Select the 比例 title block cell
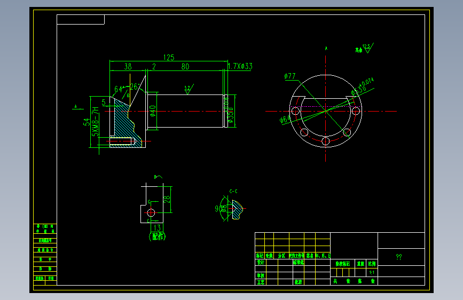 click(372, 264)
